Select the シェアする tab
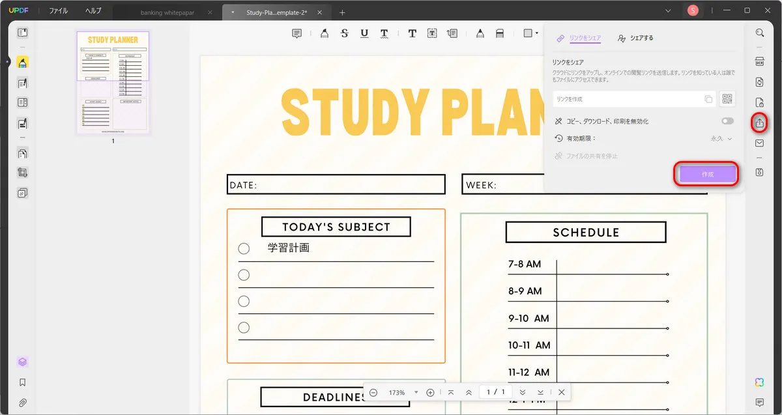This screenshot has height=415, width=782. 635,38
